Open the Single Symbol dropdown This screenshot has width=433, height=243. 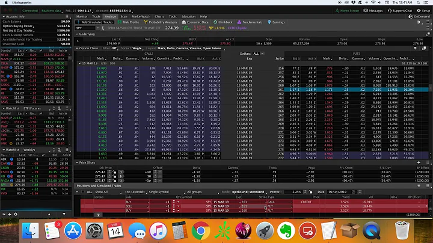point(167,192)
